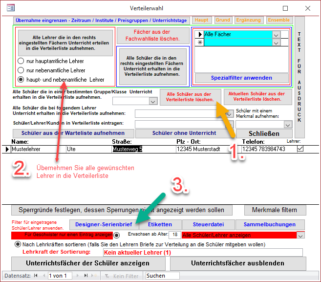Click Spezialfilter anwenden button

pos(241,78)
